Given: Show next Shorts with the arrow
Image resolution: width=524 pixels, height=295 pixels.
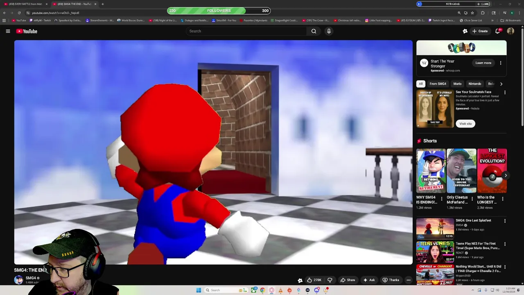Looking at the screenshot, I should [x=506, y=175].
